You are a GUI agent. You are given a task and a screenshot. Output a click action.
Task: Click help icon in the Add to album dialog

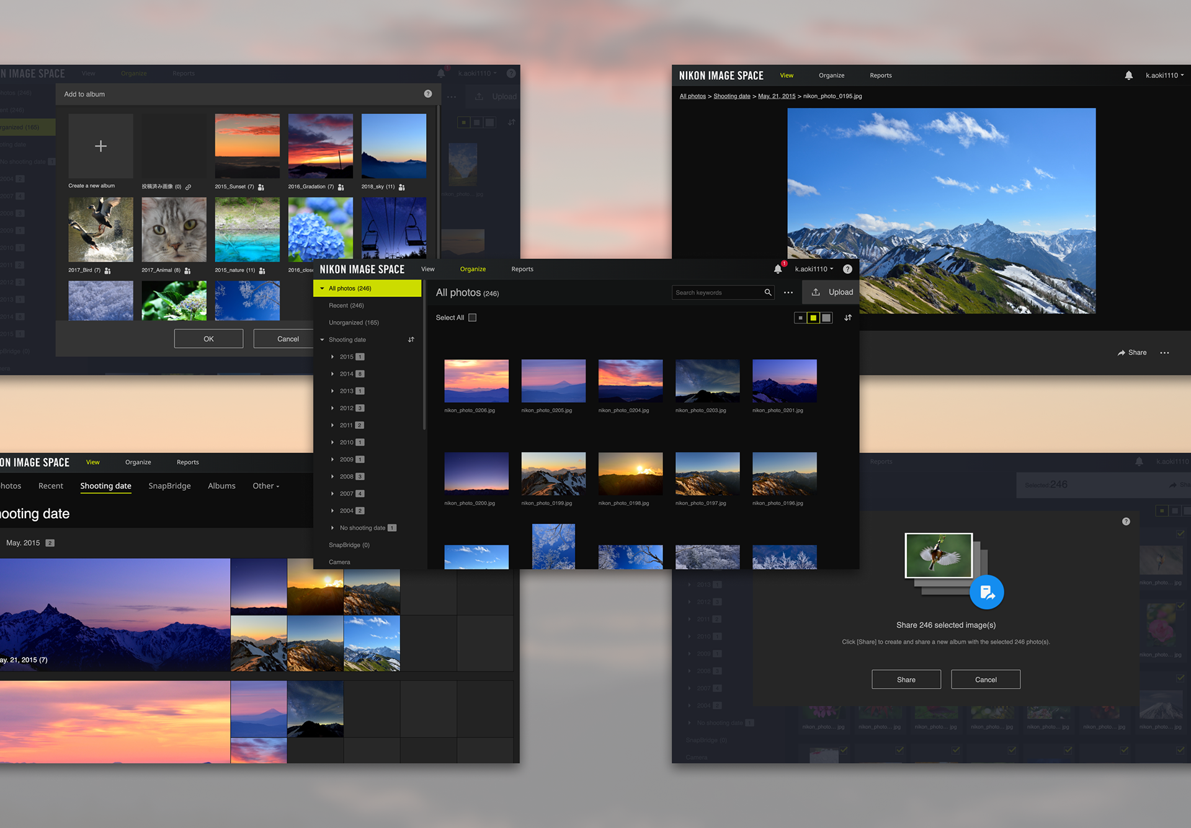tap(428, 94)
